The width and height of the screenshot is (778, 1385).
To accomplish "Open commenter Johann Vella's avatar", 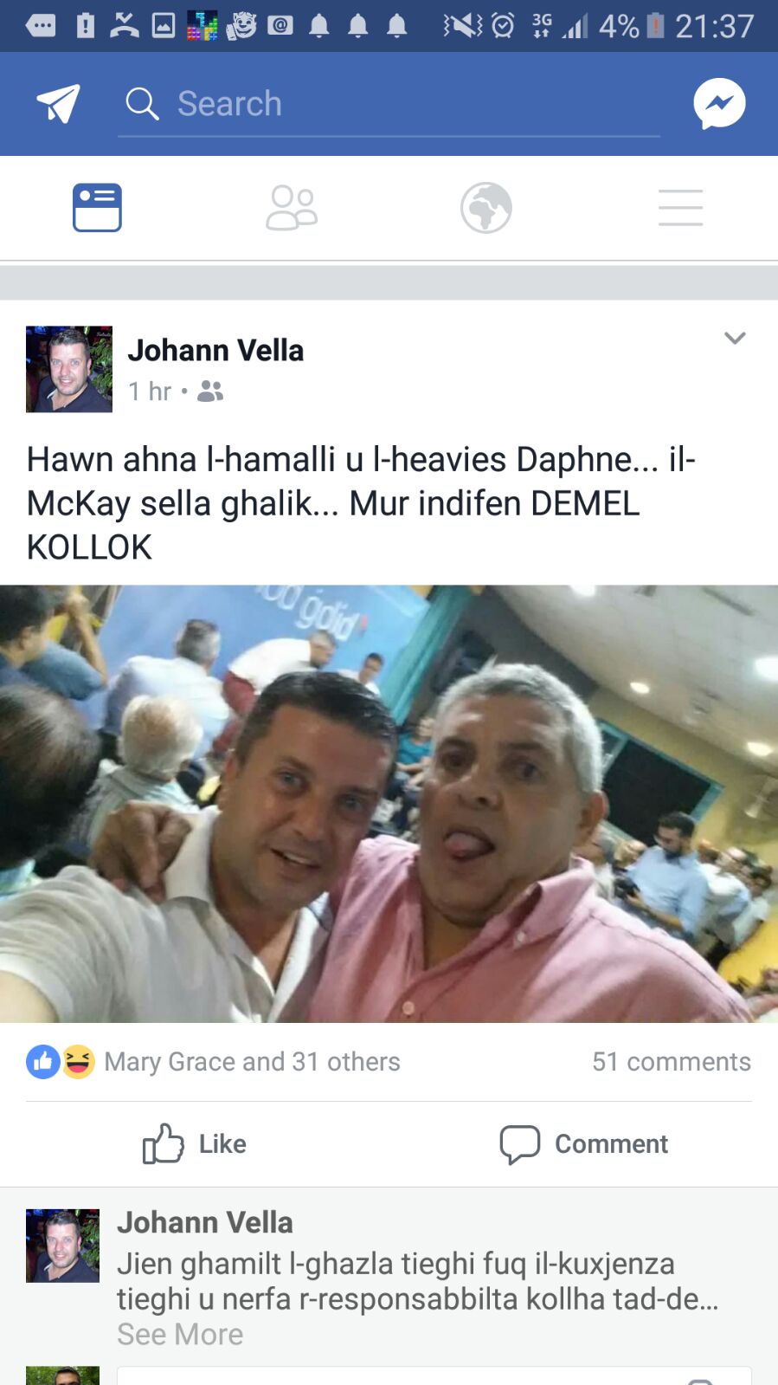I will point(62,1246).
